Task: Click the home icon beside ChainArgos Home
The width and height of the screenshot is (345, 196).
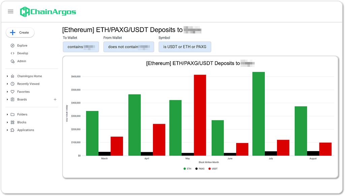Action: click(x=12, y=76)
